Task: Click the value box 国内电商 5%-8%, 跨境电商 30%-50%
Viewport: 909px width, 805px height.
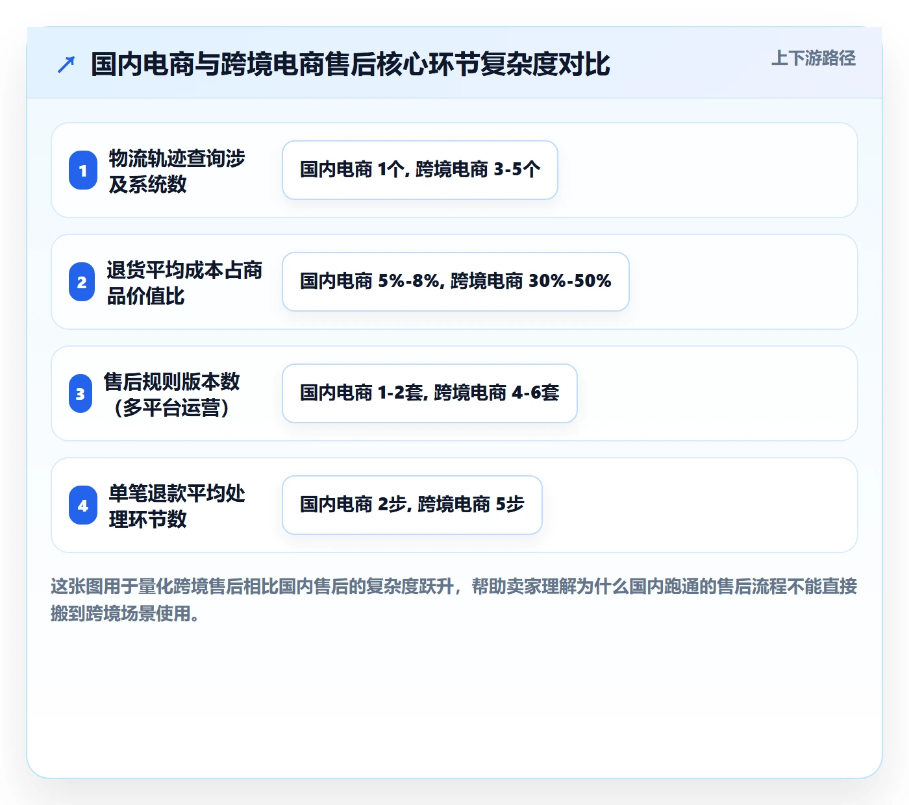Action: point(456,282)
